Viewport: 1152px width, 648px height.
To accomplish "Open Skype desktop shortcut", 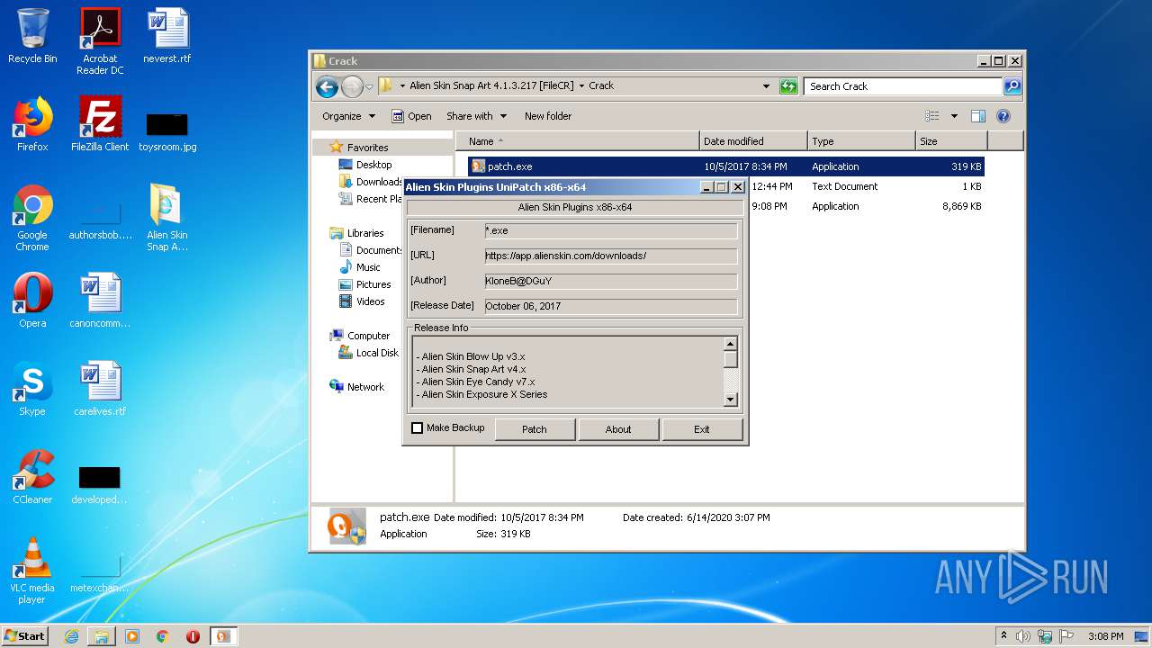I will point(32,389).
